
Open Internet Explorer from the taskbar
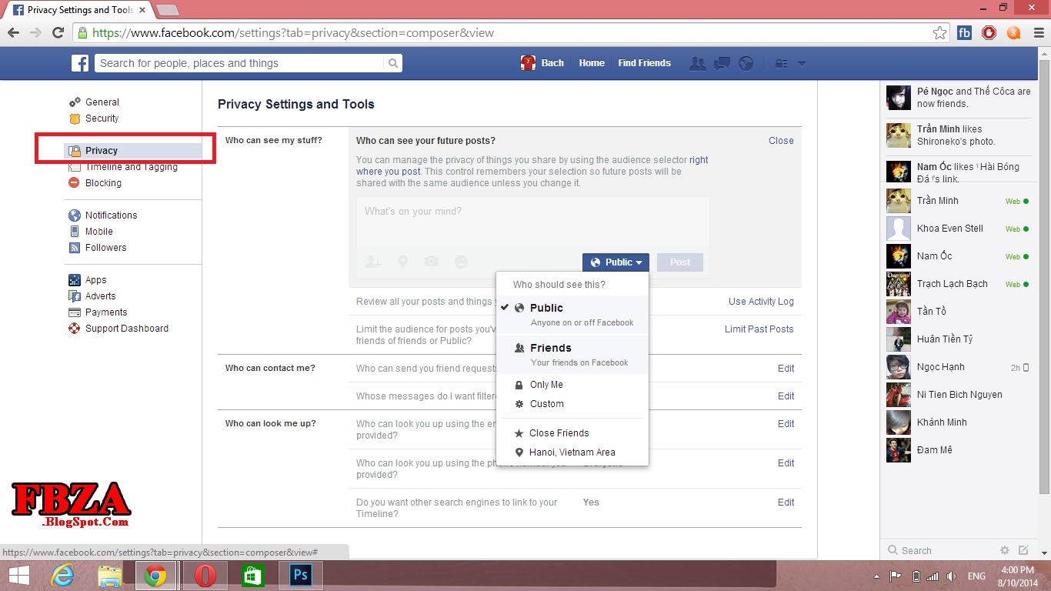(x=62, y=576)
